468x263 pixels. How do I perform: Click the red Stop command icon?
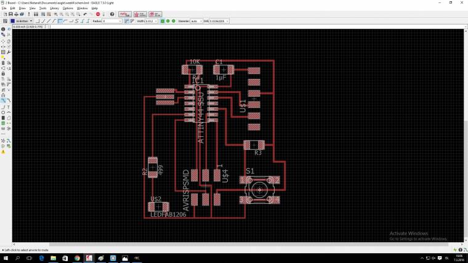[x=98, y=14]
